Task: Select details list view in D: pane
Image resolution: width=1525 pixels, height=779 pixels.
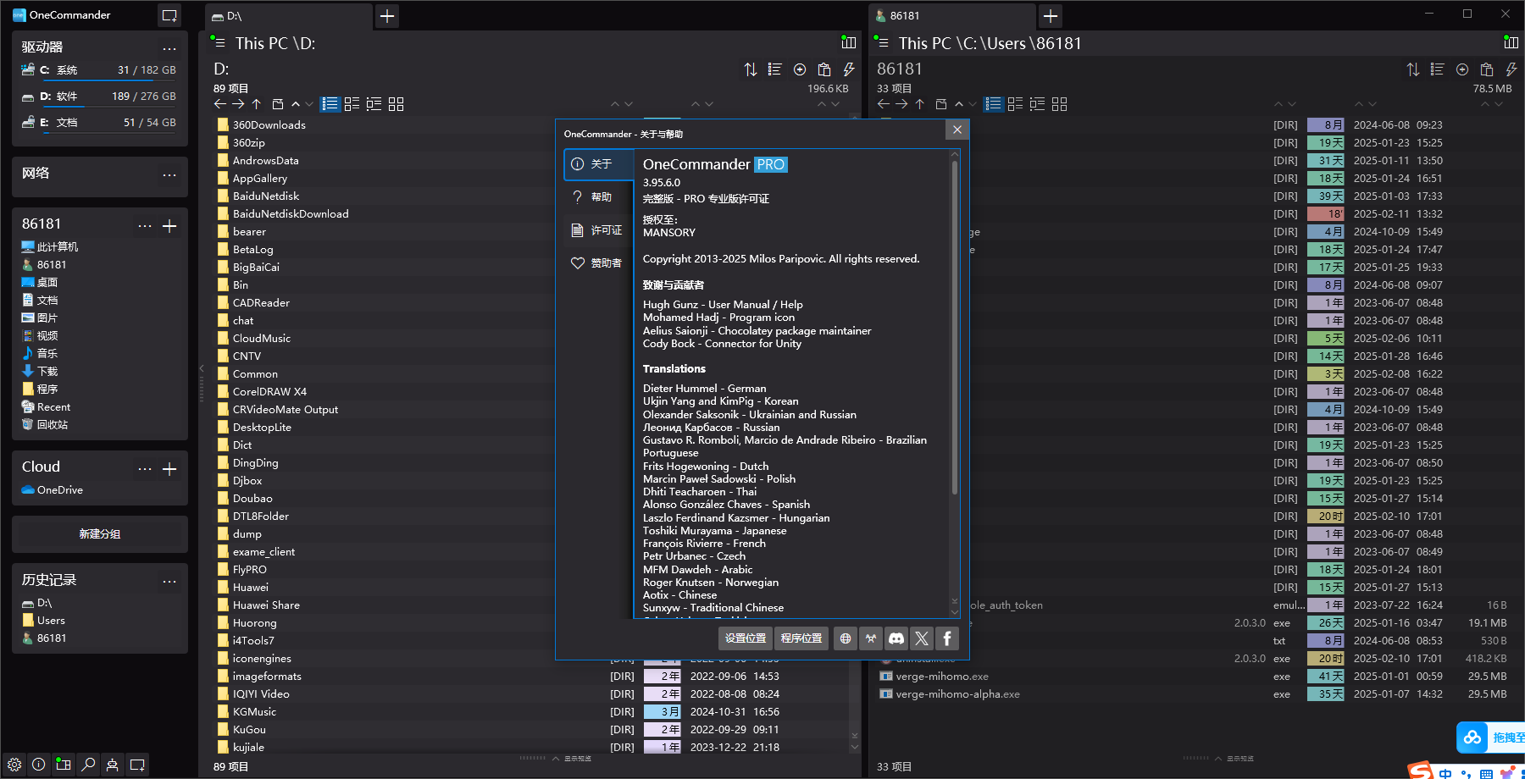Action: tap(330, 104)
